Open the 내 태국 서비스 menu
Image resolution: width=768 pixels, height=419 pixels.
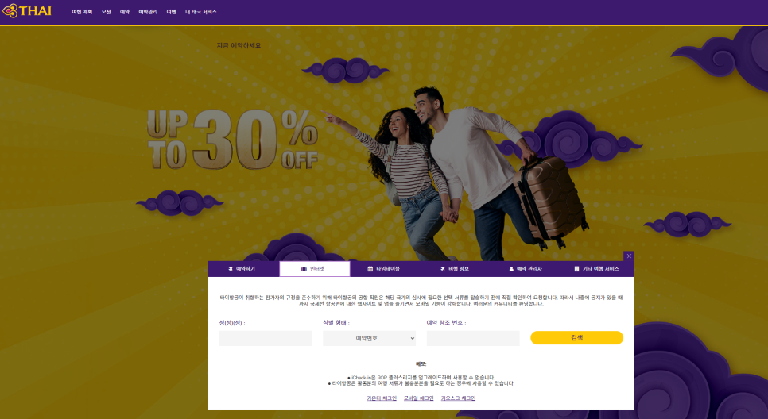point(201,12)
